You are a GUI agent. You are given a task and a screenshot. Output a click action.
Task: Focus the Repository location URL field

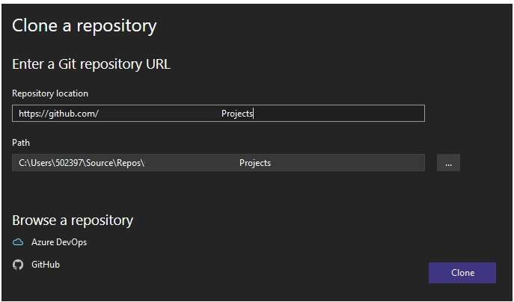point(218,114)
